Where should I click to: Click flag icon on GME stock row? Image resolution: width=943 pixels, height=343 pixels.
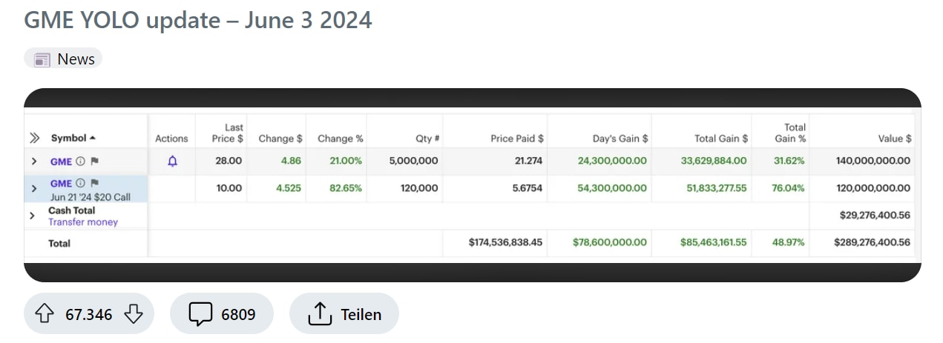pos(94,161)
